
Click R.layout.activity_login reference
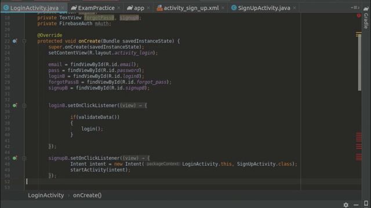point(121,53)
